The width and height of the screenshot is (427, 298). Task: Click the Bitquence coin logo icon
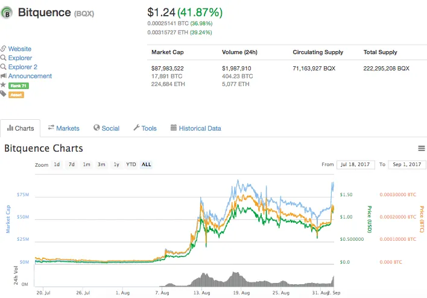7,13
